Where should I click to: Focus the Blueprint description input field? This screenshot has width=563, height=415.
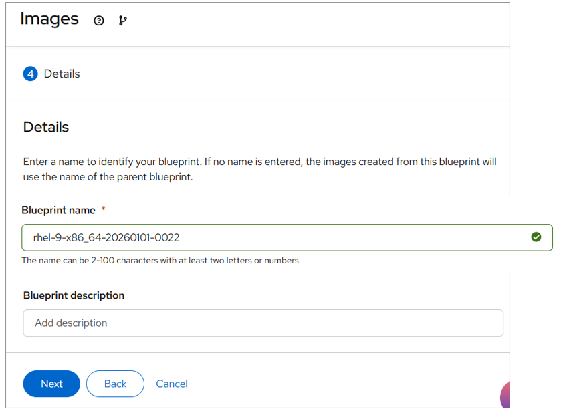263,323
